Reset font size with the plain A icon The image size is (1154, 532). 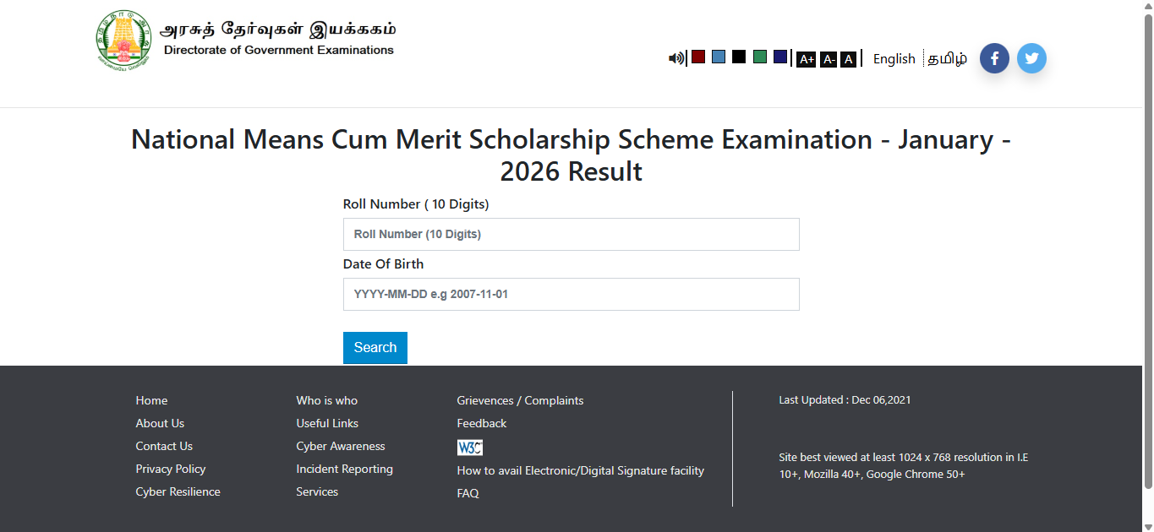coord(848,59)
